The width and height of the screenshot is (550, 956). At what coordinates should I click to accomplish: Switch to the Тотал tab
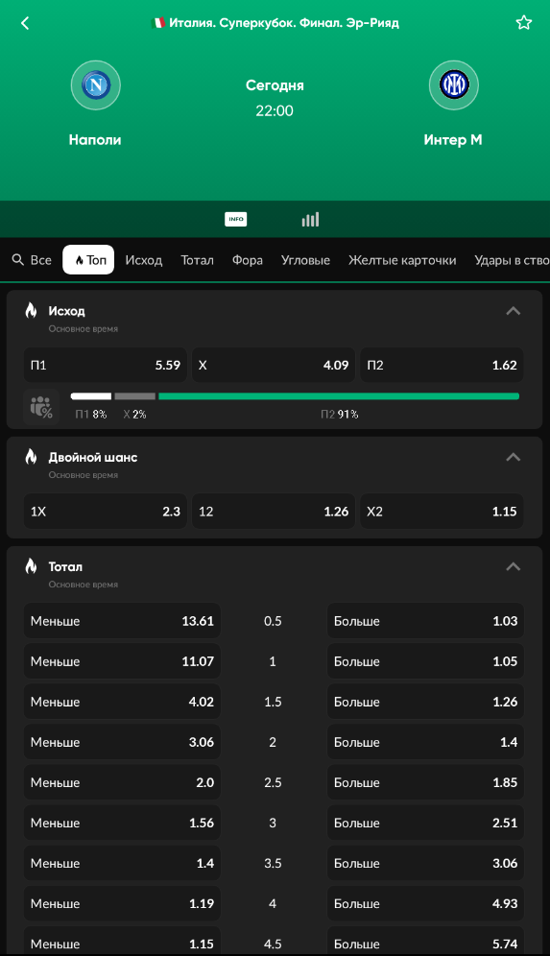point(197,260)
